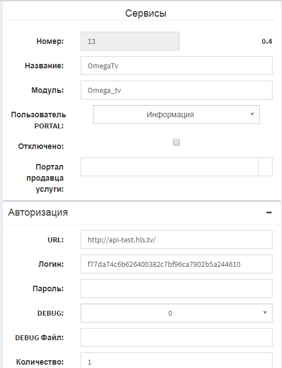Click the disabled Номер field showing 13
The image size is (282, 368).
130,41
